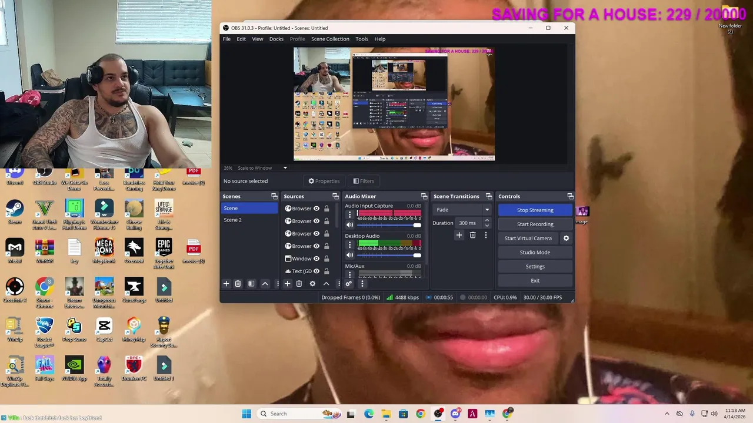Viewport: 753px width, 423px height.
Task: Hide the second Browser source
Action: 316,221
